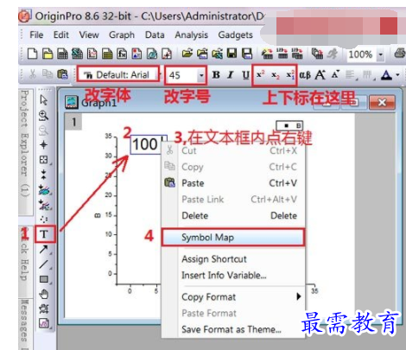Image resolution: width=406 pixels, height=350 pixels.
Task: Click the Greek symbols αβ button
Action: (x=305, y=75)
